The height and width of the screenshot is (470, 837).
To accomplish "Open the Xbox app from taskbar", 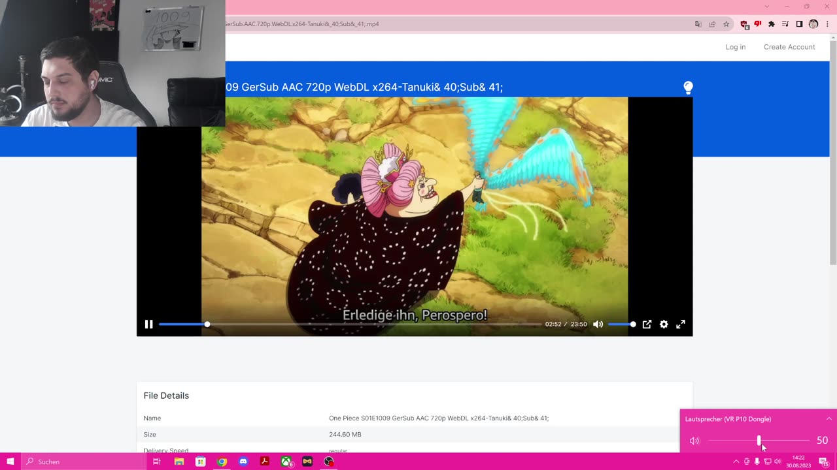I will tap(286, 462).
